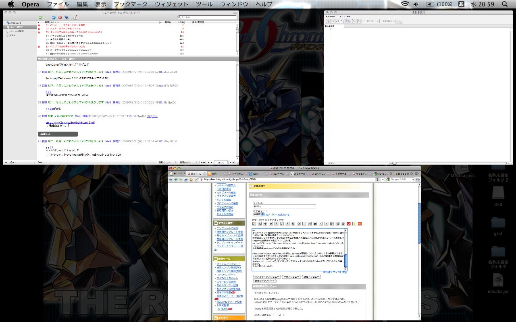Select thread number 40 in the thread list

pos(136,50)
